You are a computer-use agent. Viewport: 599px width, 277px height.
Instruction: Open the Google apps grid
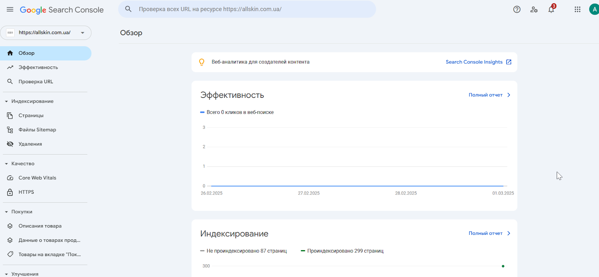pyautogui.click(x=578, y=9)
